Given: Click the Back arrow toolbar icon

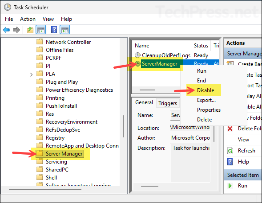Looking at the screenshot, I should click(6, 30).
